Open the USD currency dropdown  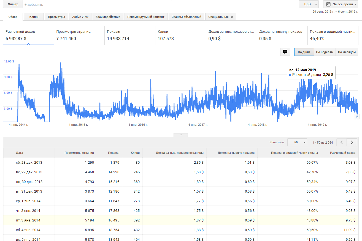pos(309,4)
